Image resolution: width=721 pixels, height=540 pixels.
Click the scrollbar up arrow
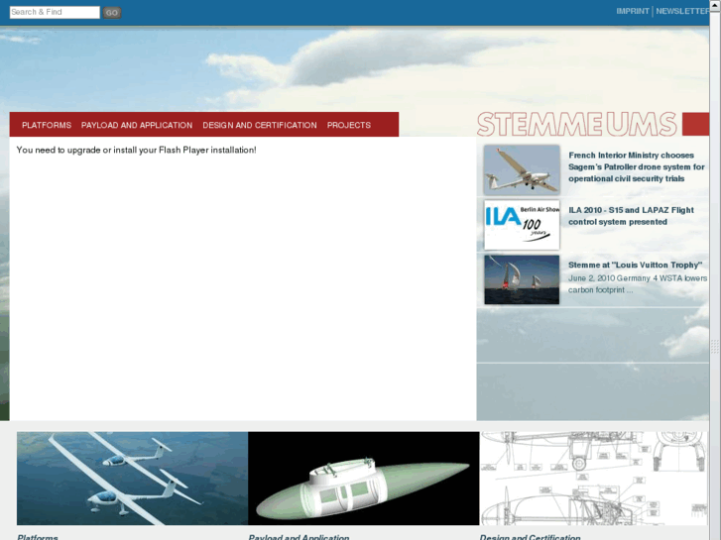coord(715,4)
